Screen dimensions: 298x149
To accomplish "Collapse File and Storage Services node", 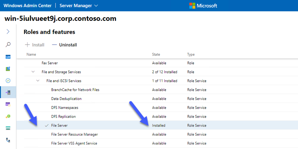I will pos(33,72).
